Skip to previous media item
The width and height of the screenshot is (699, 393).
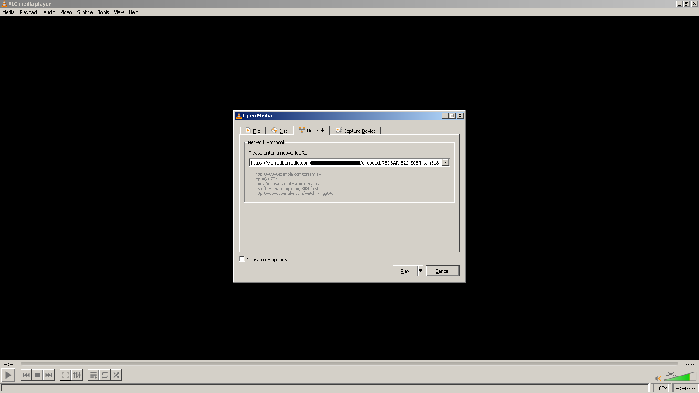26,375
